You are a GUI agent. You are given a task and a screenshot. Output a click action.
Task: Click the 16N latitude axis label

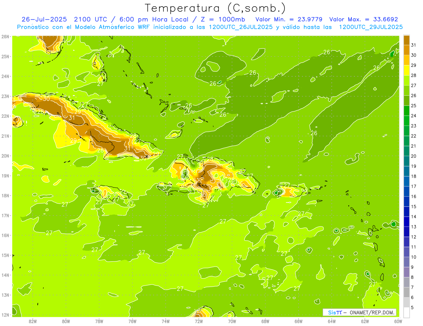tap(5, 235)
